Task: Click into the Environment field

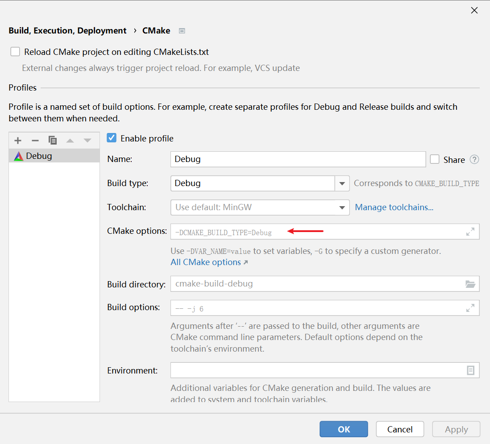Action: (x=325, y=370)
